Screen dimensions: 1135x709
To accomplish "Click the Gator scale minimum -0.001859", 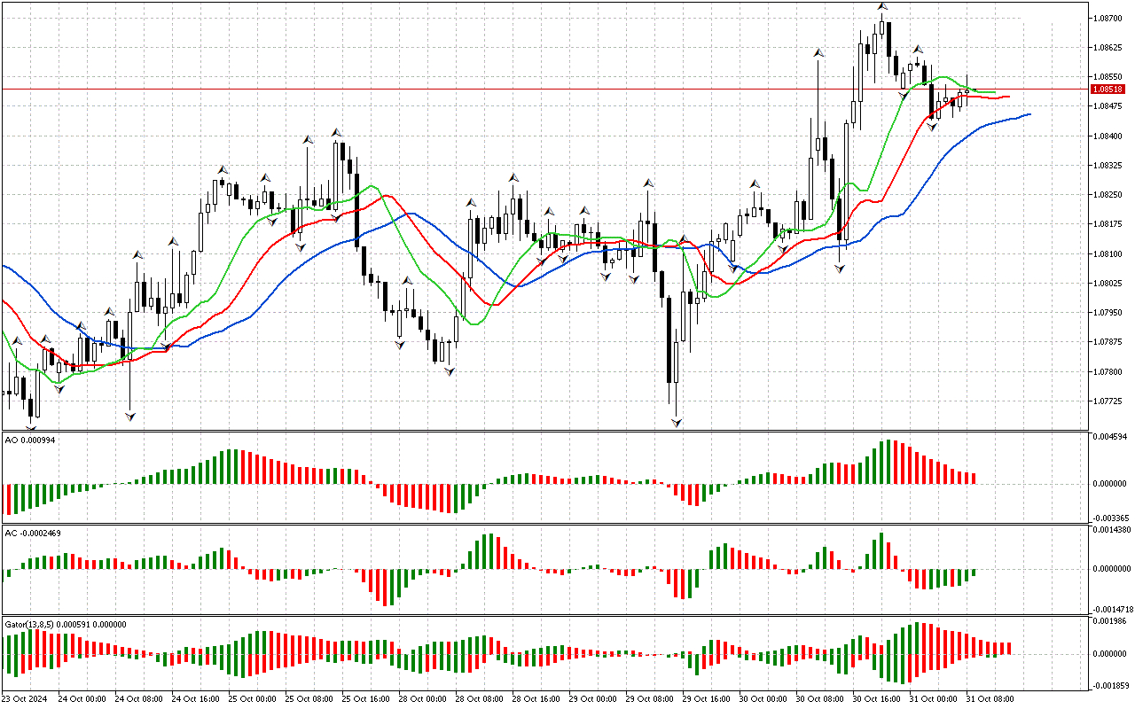I will coord(1110,686).
